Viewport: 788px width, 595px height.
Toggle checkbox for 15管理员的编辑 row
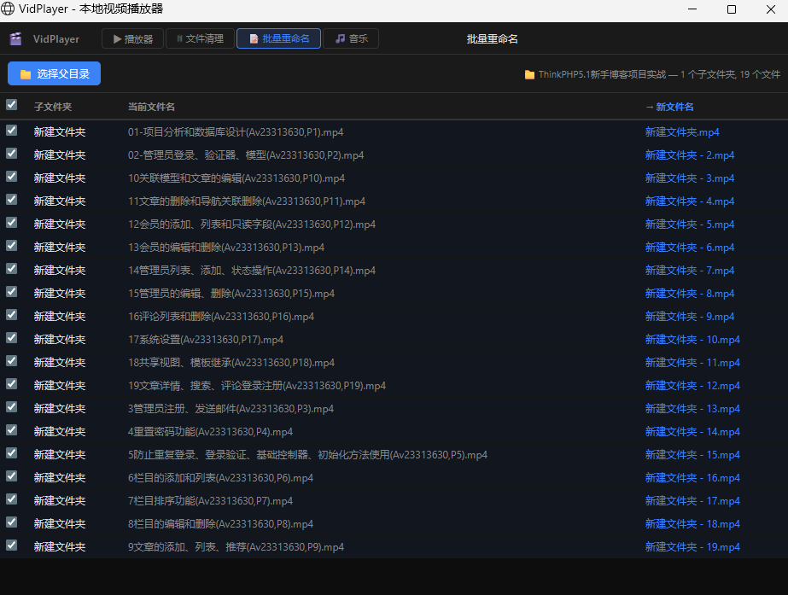click(12, 292)
